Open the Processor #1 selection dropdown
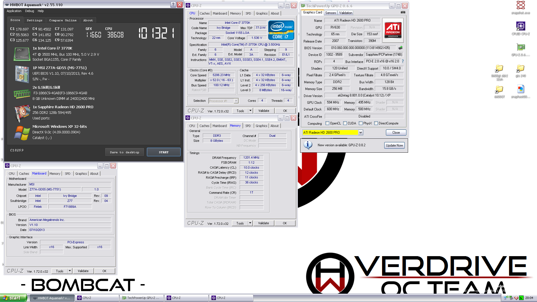 [x=236, y=101]
